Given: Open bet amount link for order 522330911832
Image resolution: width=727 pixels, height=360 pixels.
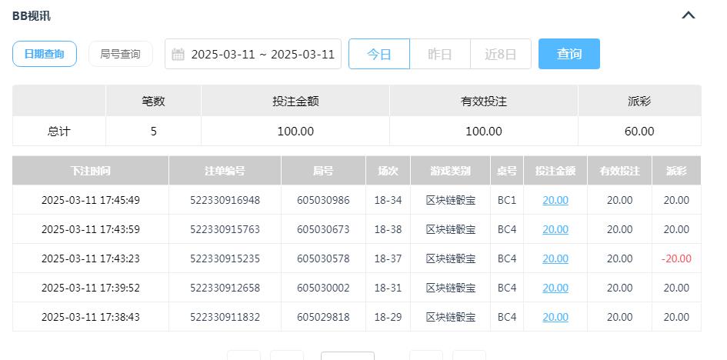Looking at the screenshot, I should point(555,317).
